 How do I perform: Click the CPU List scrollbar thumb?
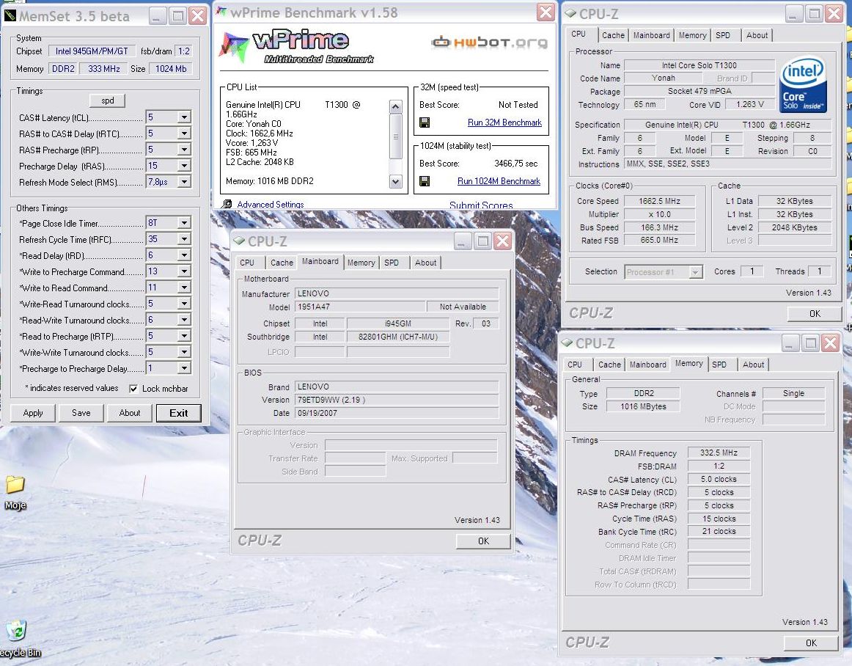tap(396, 136)
